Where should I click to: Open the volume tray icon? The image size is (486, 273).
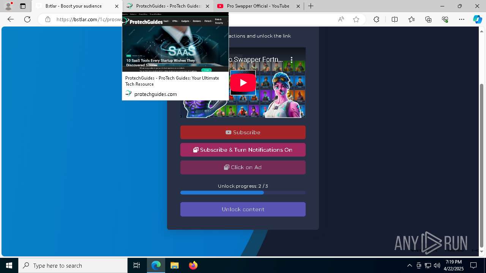coord(437,265)
